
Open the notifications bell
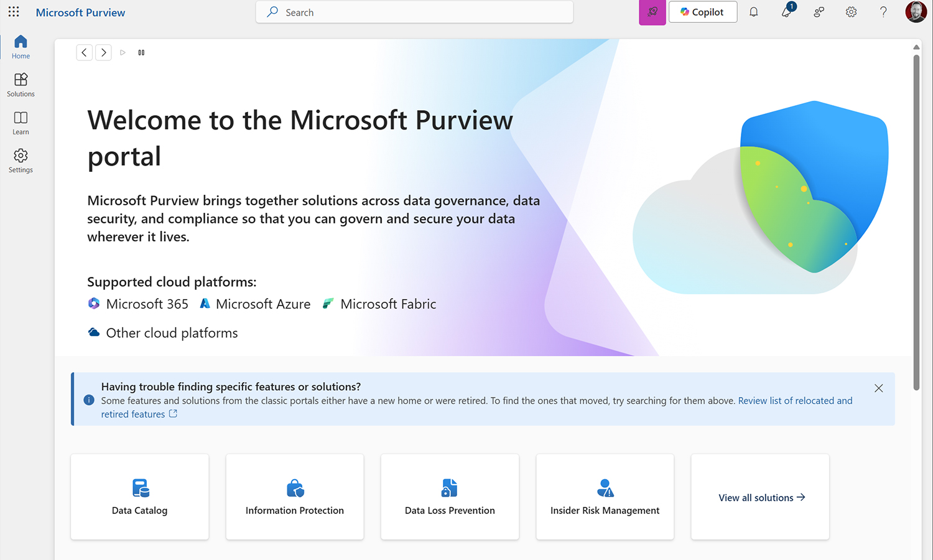[753, 12]
